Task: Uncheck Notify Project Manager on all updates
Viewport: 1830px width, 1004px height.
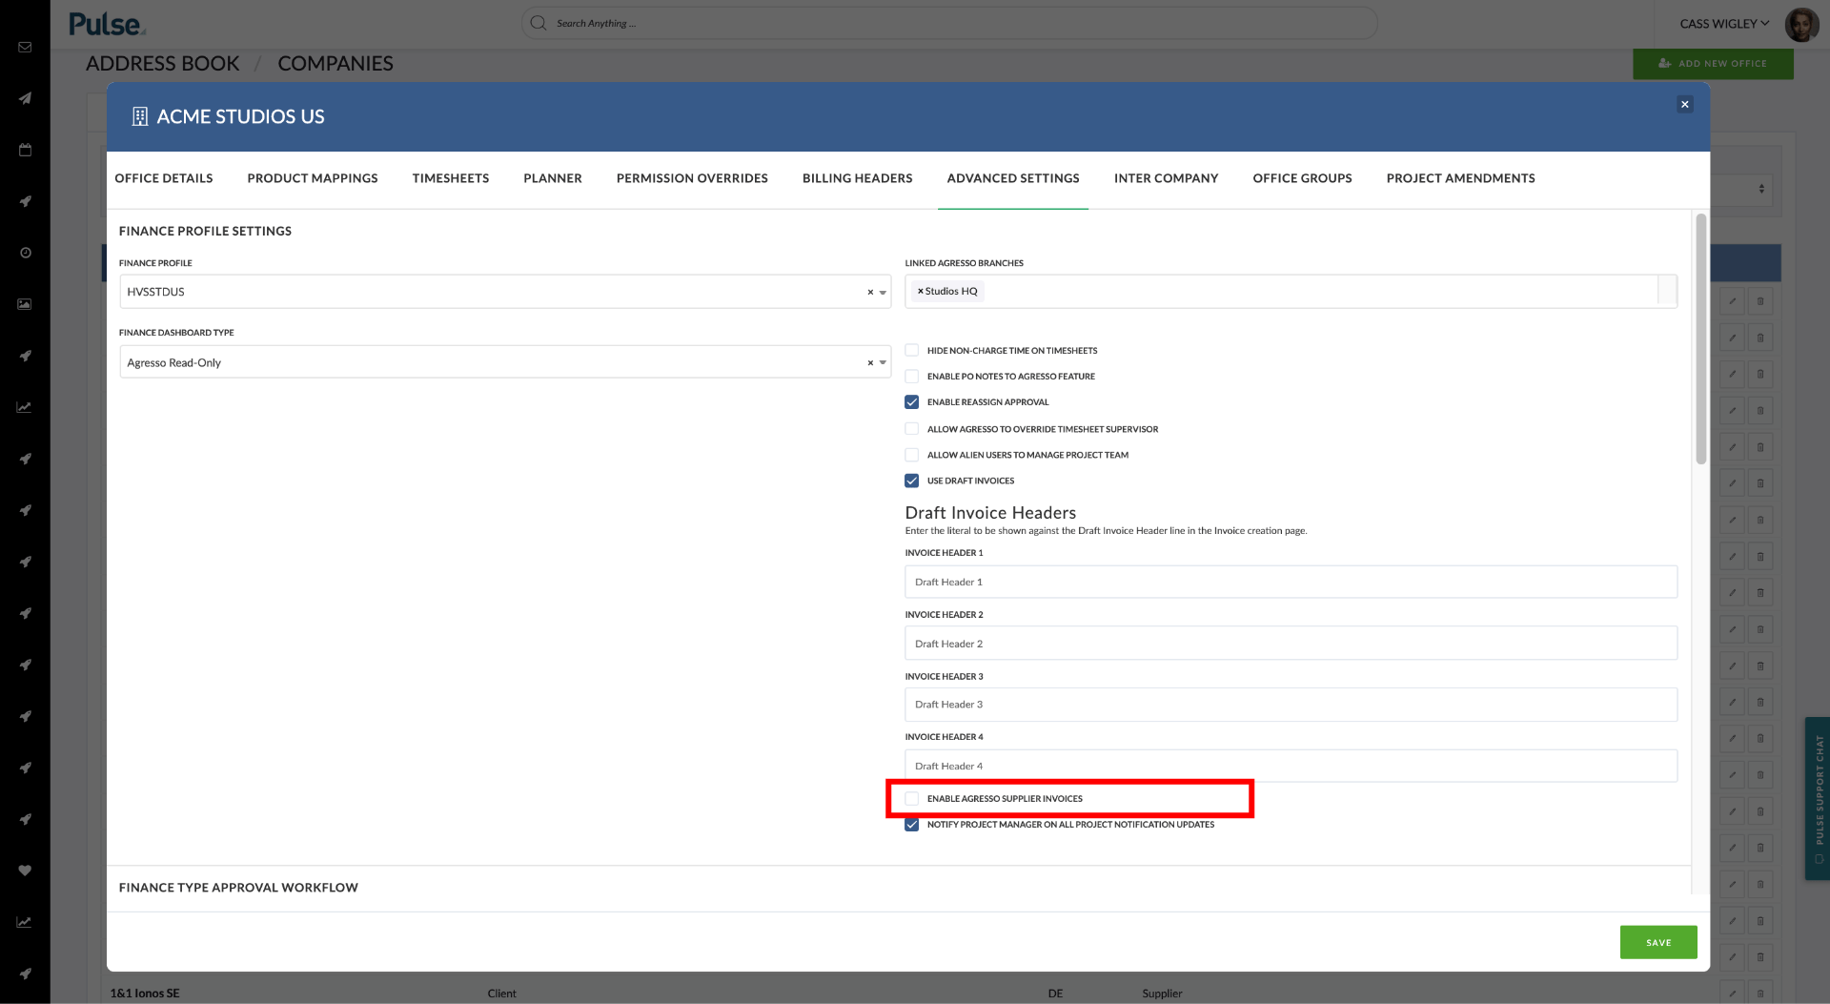Action: click(912, 825)
